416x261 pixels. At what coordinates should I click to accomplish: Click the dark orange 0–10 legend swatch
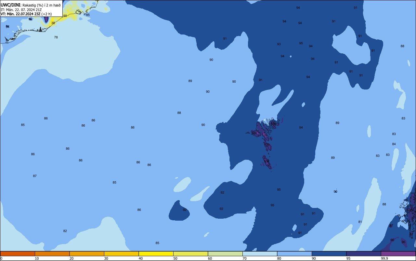click(x=18, y=254)
